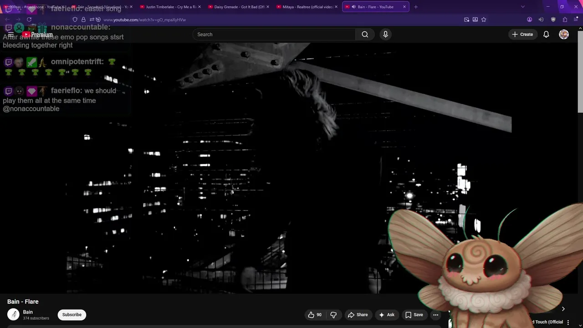The width and height of the screenshot is (583, 328).
Task: Click the YouTube search input field
Action: coord(274,35)
